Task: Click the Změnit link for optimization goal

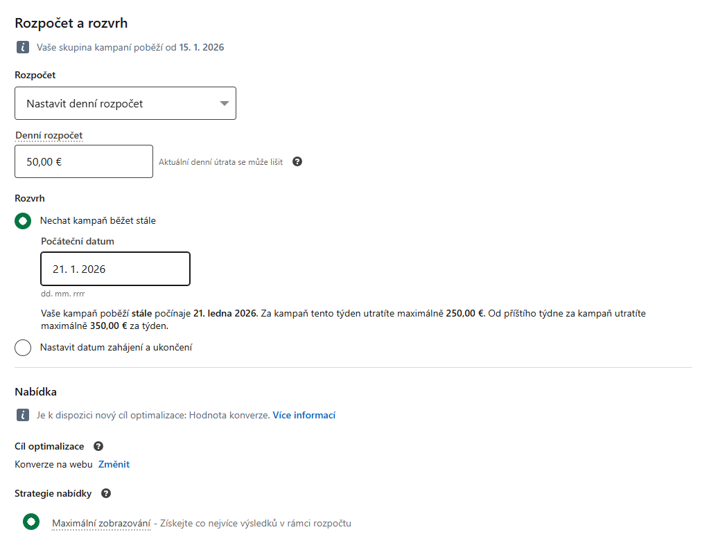Action: click(x=114, y=464)
